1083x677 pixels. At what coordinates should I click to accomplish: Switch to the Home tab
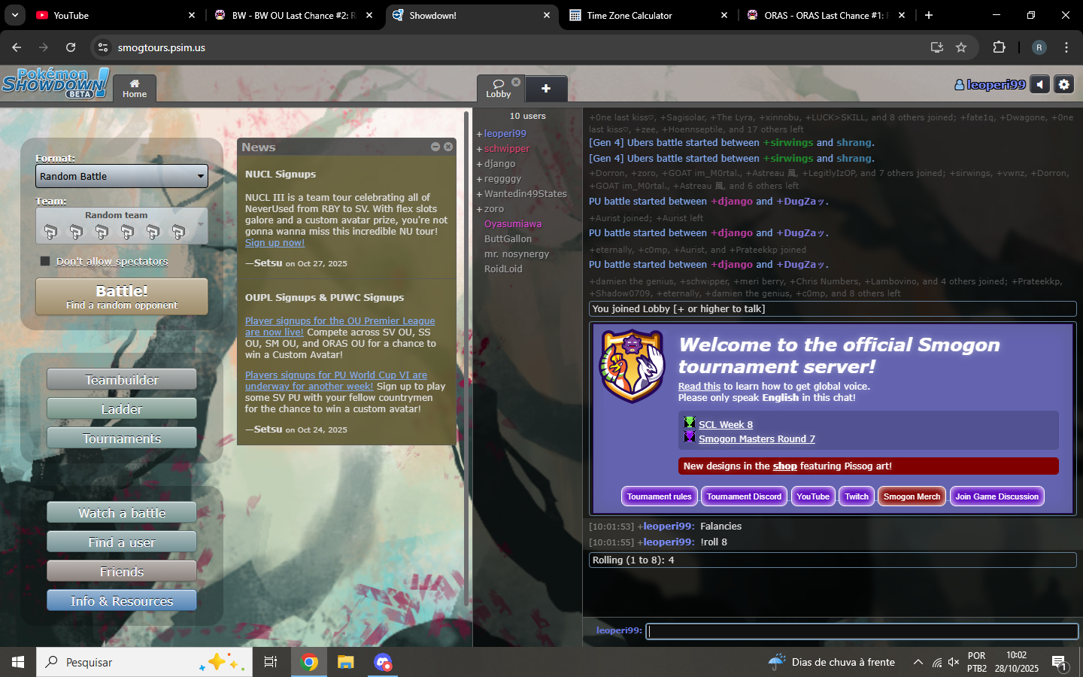coord(135,89)
